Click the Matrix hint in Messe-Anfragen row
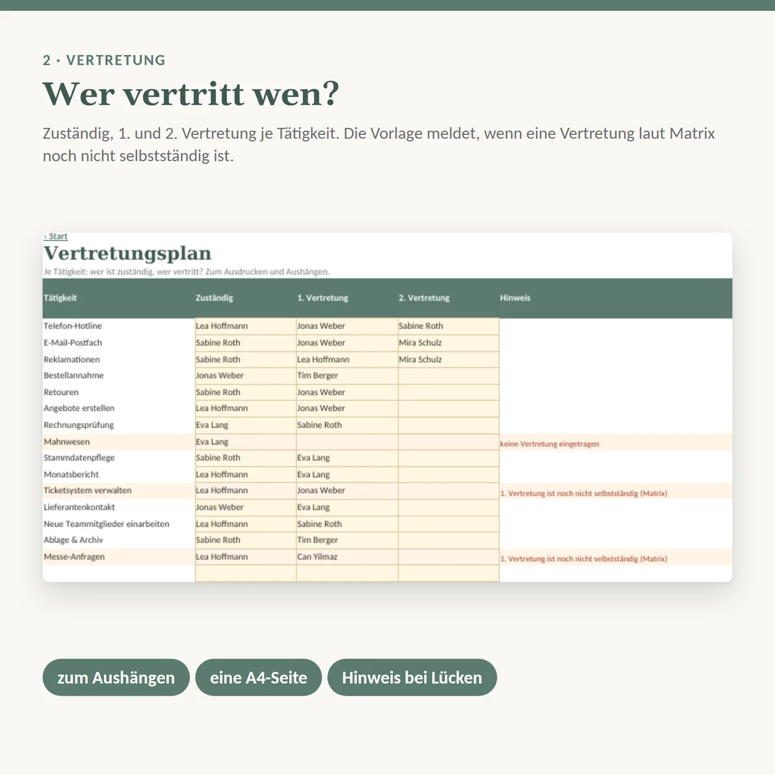775x775 pixels. tap(584, 559)
